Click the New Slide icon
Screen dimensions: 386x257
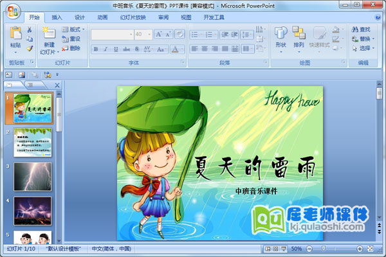[x=49, y=33]
